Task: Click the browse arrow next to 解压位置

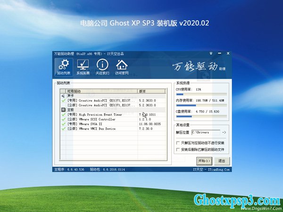Action: [x=224, y=132]
